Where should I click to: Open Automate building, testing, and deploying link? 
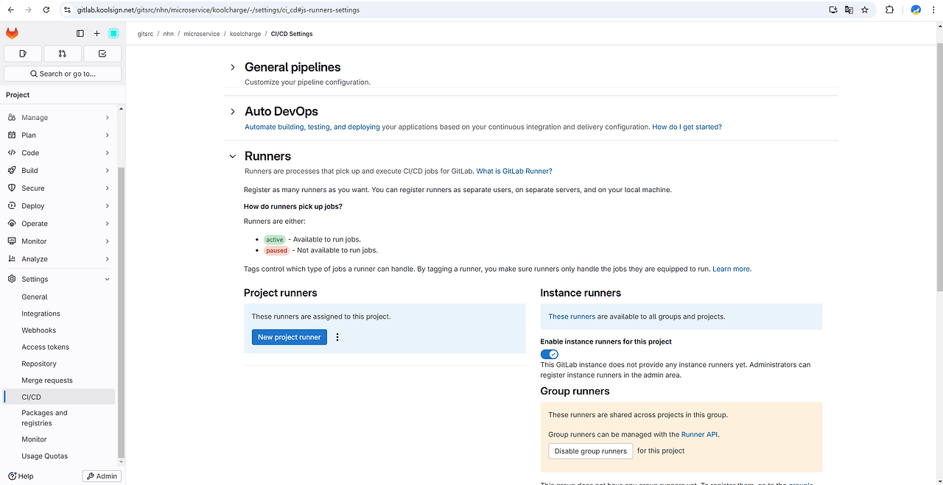312,127
